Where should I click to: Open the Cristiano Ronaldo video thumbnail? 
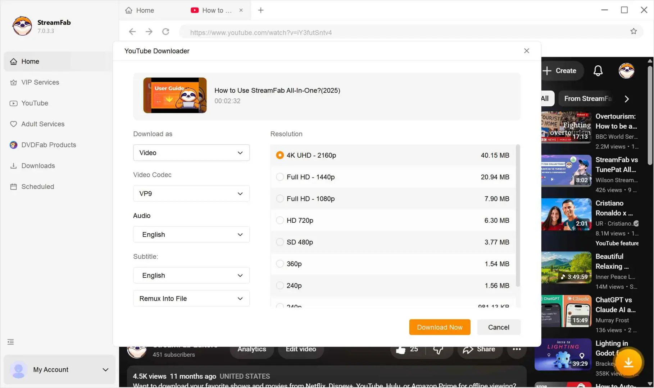click(566, 214)
